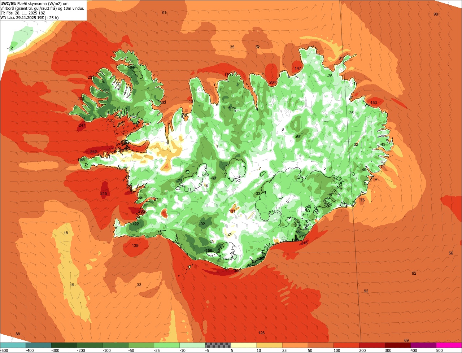462x353 pixels.
Task: Click the map value -2 on the glacier
Action: coord(287,201)
